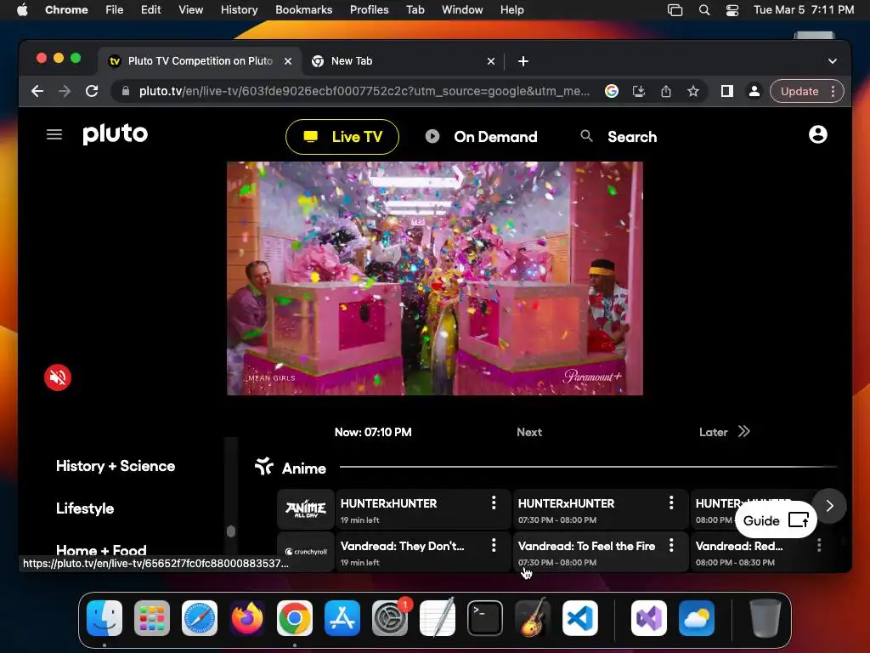Viewport: 870px width, 653px height.
Task: Expand the Guide button
Action: pos(776,520)
